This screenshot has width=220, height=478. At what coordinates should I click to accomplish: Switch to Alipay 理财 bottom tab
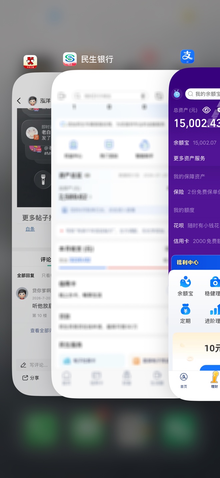coord(214,380)
